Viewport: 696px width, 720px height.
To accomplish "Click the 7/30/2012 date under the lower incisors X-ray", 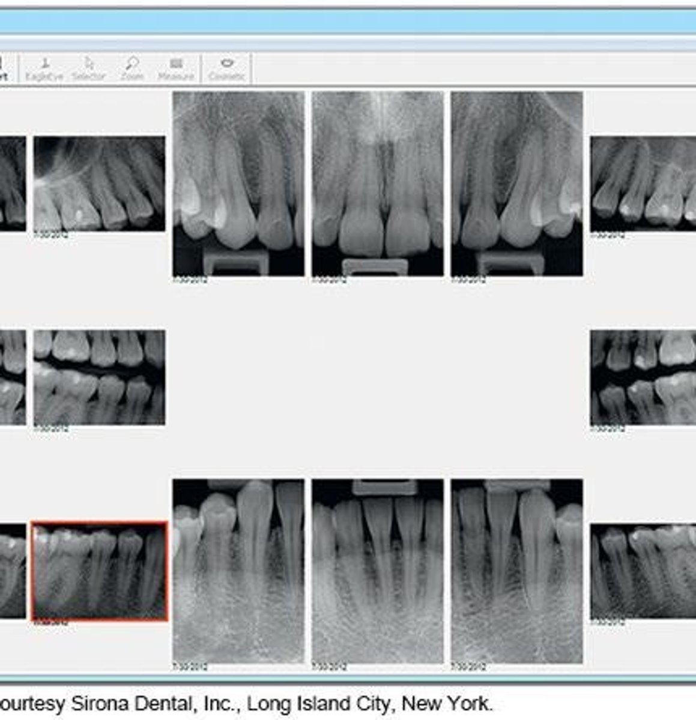I will [329, 667].
